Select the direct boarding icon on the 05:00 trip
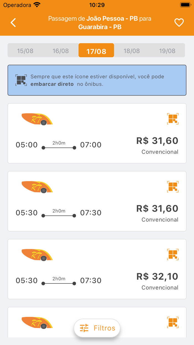 coord(173,119)
